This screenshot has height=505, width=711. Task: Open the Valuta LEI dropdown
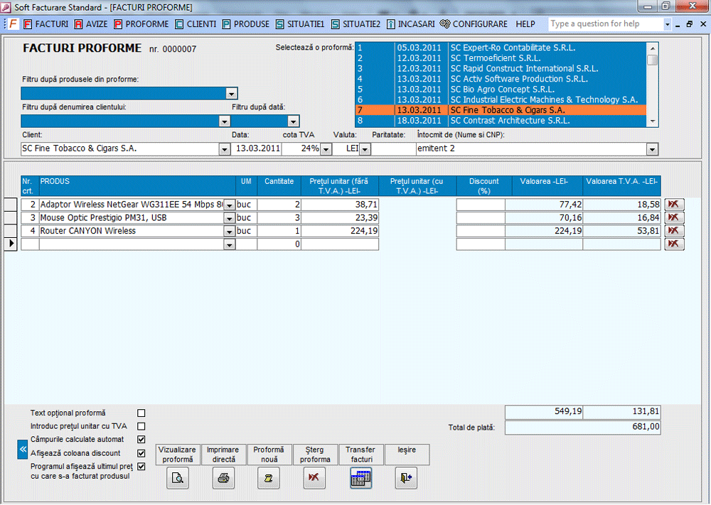tap(365, 149)
